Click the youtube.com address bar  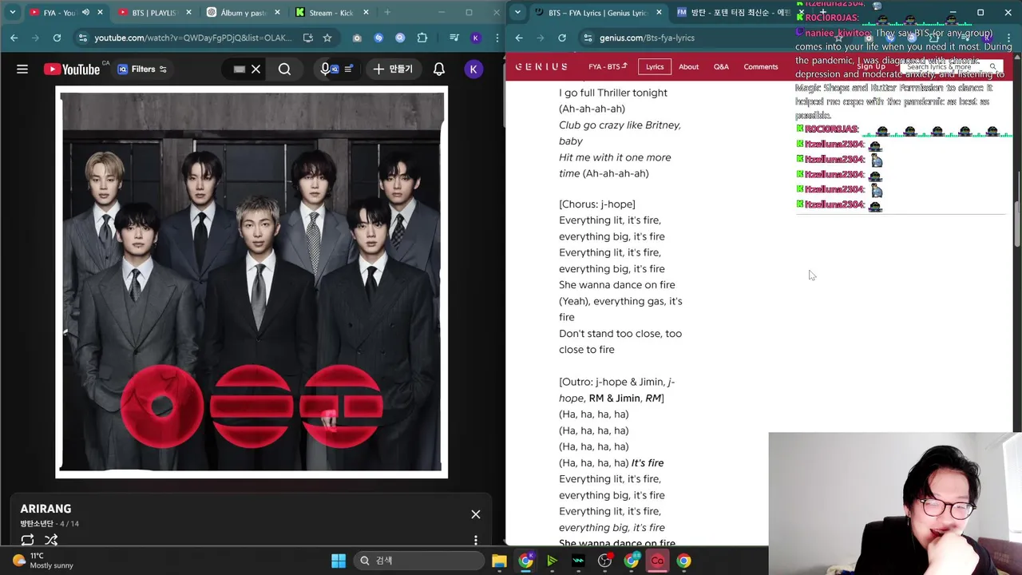(192, 38)
